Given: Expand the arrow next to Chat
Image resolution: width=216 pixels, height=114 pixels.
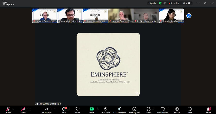Looking at the screenshot, I should (69, 109).
